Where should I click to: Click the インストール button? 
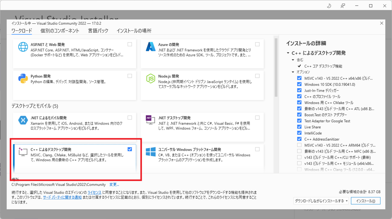click(366, 201)
